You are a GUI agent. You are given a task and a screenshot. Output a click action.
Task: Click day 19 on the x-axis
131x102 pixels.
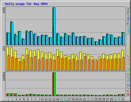point(77,99)
